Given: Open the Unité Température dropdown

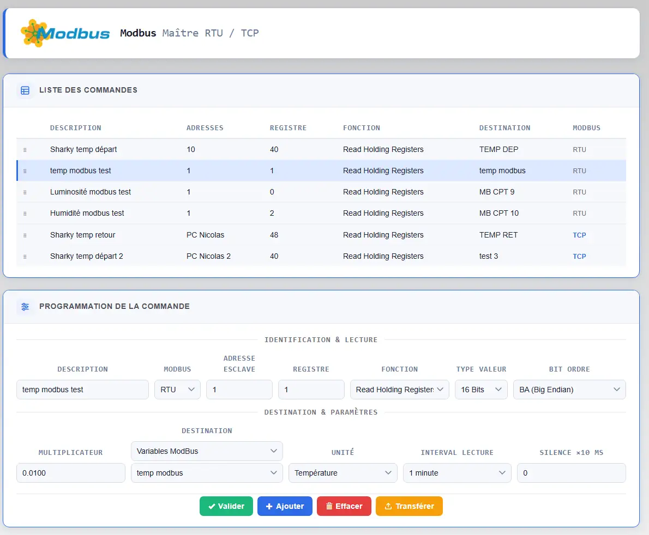Looking at the screenshot, I should click(x=342, y=472).
